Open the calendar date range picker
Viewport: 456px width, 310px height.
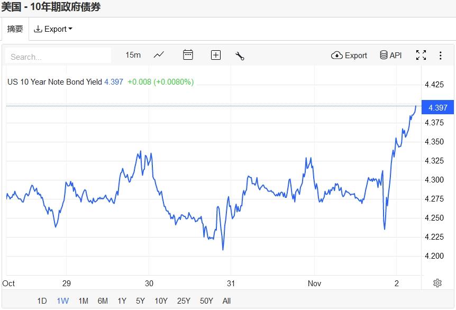coord(188,55)
